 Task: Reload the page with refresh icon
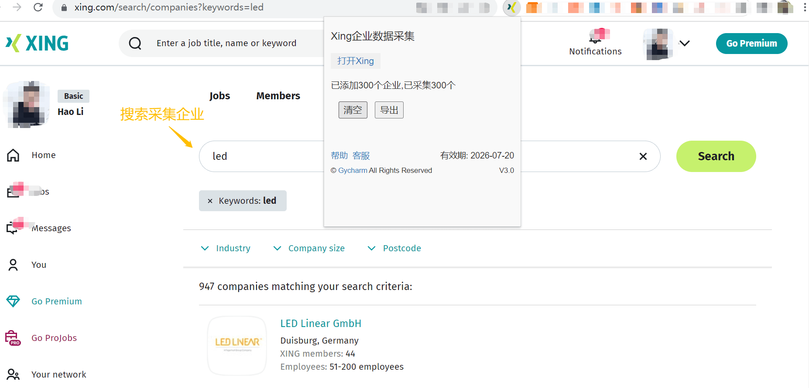pyautogui.click(x=38, y=7)
